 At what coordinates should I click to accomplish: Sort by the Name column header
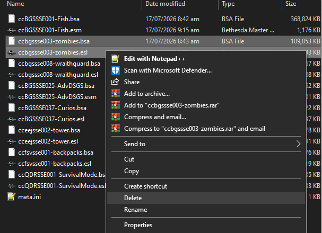point(15,4)
